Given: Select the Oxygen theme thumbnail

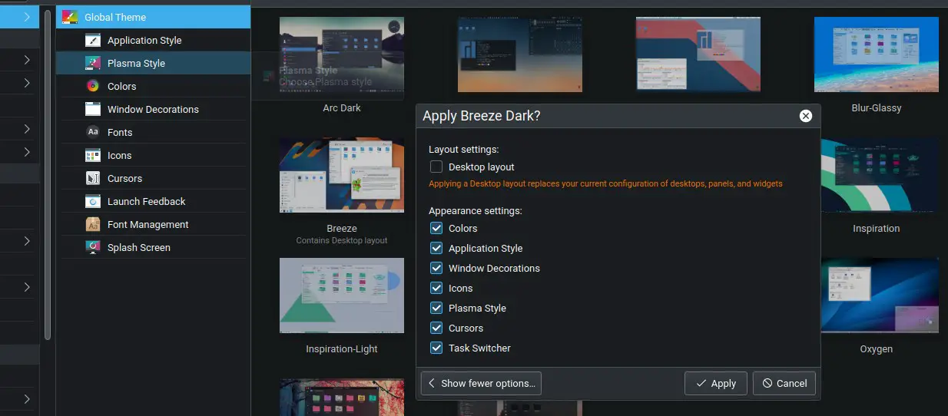Looking at the screenshot, I should pyautogui.click(x=880, y=295).
